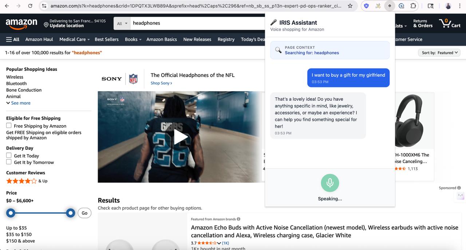Go to Amazon Haul
The image size is (466, 250).
[x=39, y=39]
